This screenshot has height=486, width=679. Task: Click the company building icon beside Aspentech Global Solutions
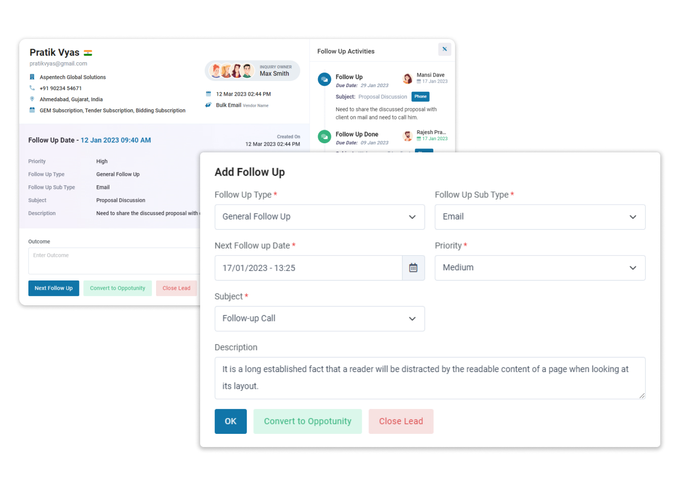click(x=32, y=77)
